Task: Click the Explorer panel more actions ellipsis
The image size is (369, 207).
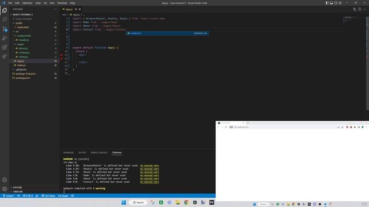Action: click(55, 9)
